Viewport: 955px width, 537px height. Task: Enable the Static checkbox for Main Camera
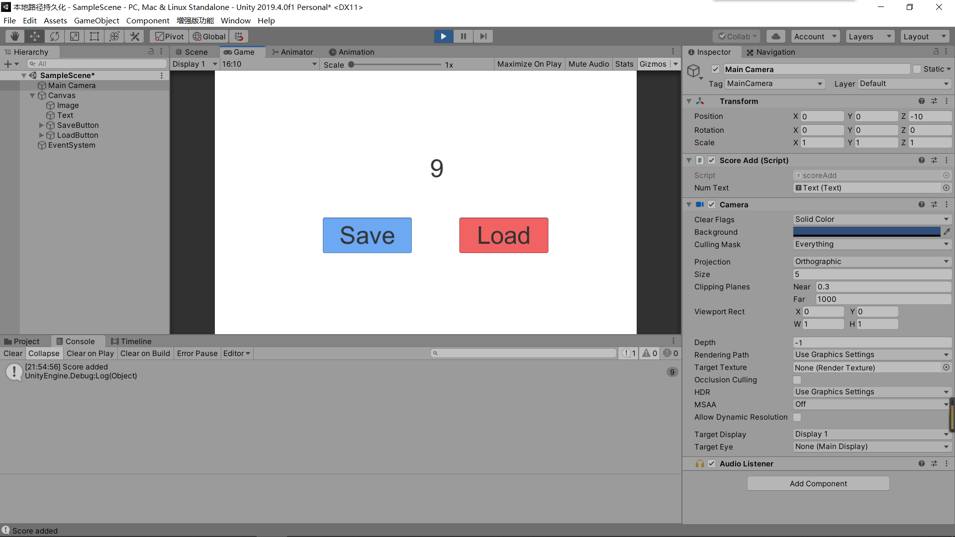917,69
